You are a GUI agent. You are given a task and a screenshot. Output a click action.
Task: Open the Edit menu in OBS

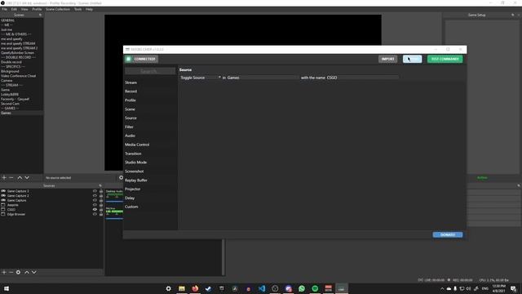coord(14,9)
